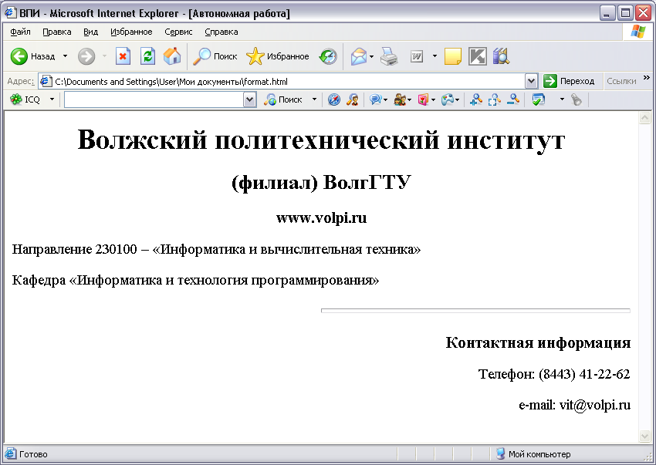Click the Переход go button
656x465 pixels.
569,81
